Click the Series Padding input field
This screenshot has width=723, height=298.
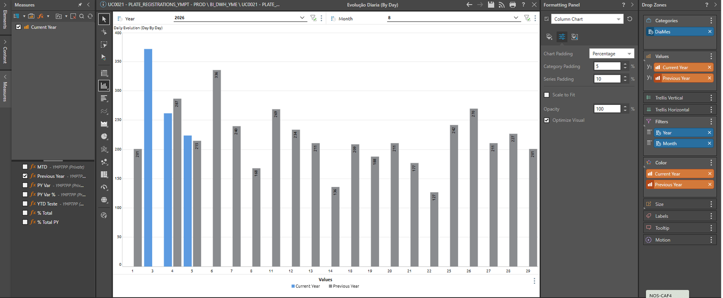[607, 79]
